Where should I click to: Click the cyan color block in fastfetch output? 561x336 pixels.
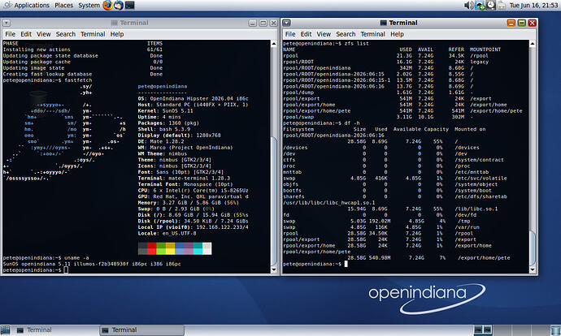pyautogui.click(x=198, y=248)
